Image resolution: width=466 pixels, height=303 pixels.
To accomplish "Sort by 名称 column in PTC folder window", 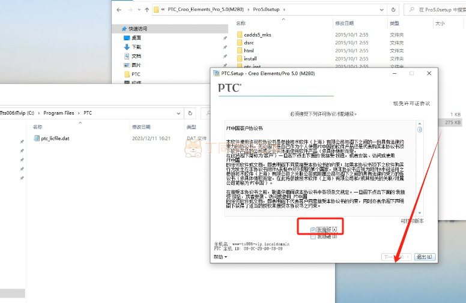I will click(x=38, y=127).
